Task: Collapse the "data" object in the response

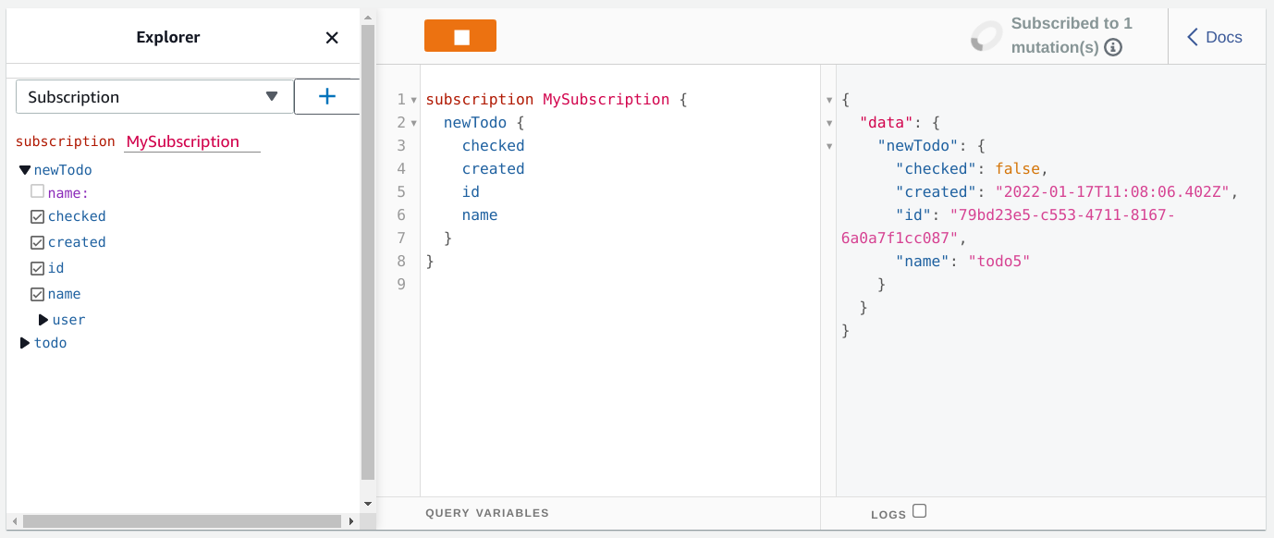Action: point(828,123)
